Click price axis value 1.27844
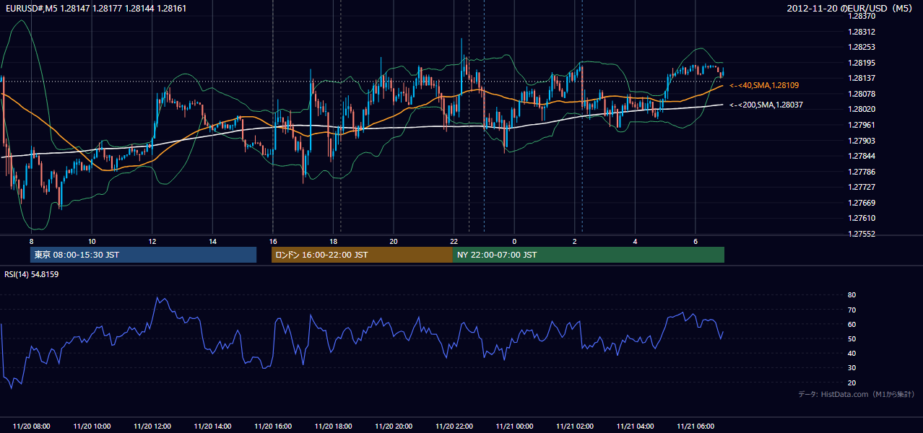Viewport: 923px width, 433px height. [x=861, y=156]
